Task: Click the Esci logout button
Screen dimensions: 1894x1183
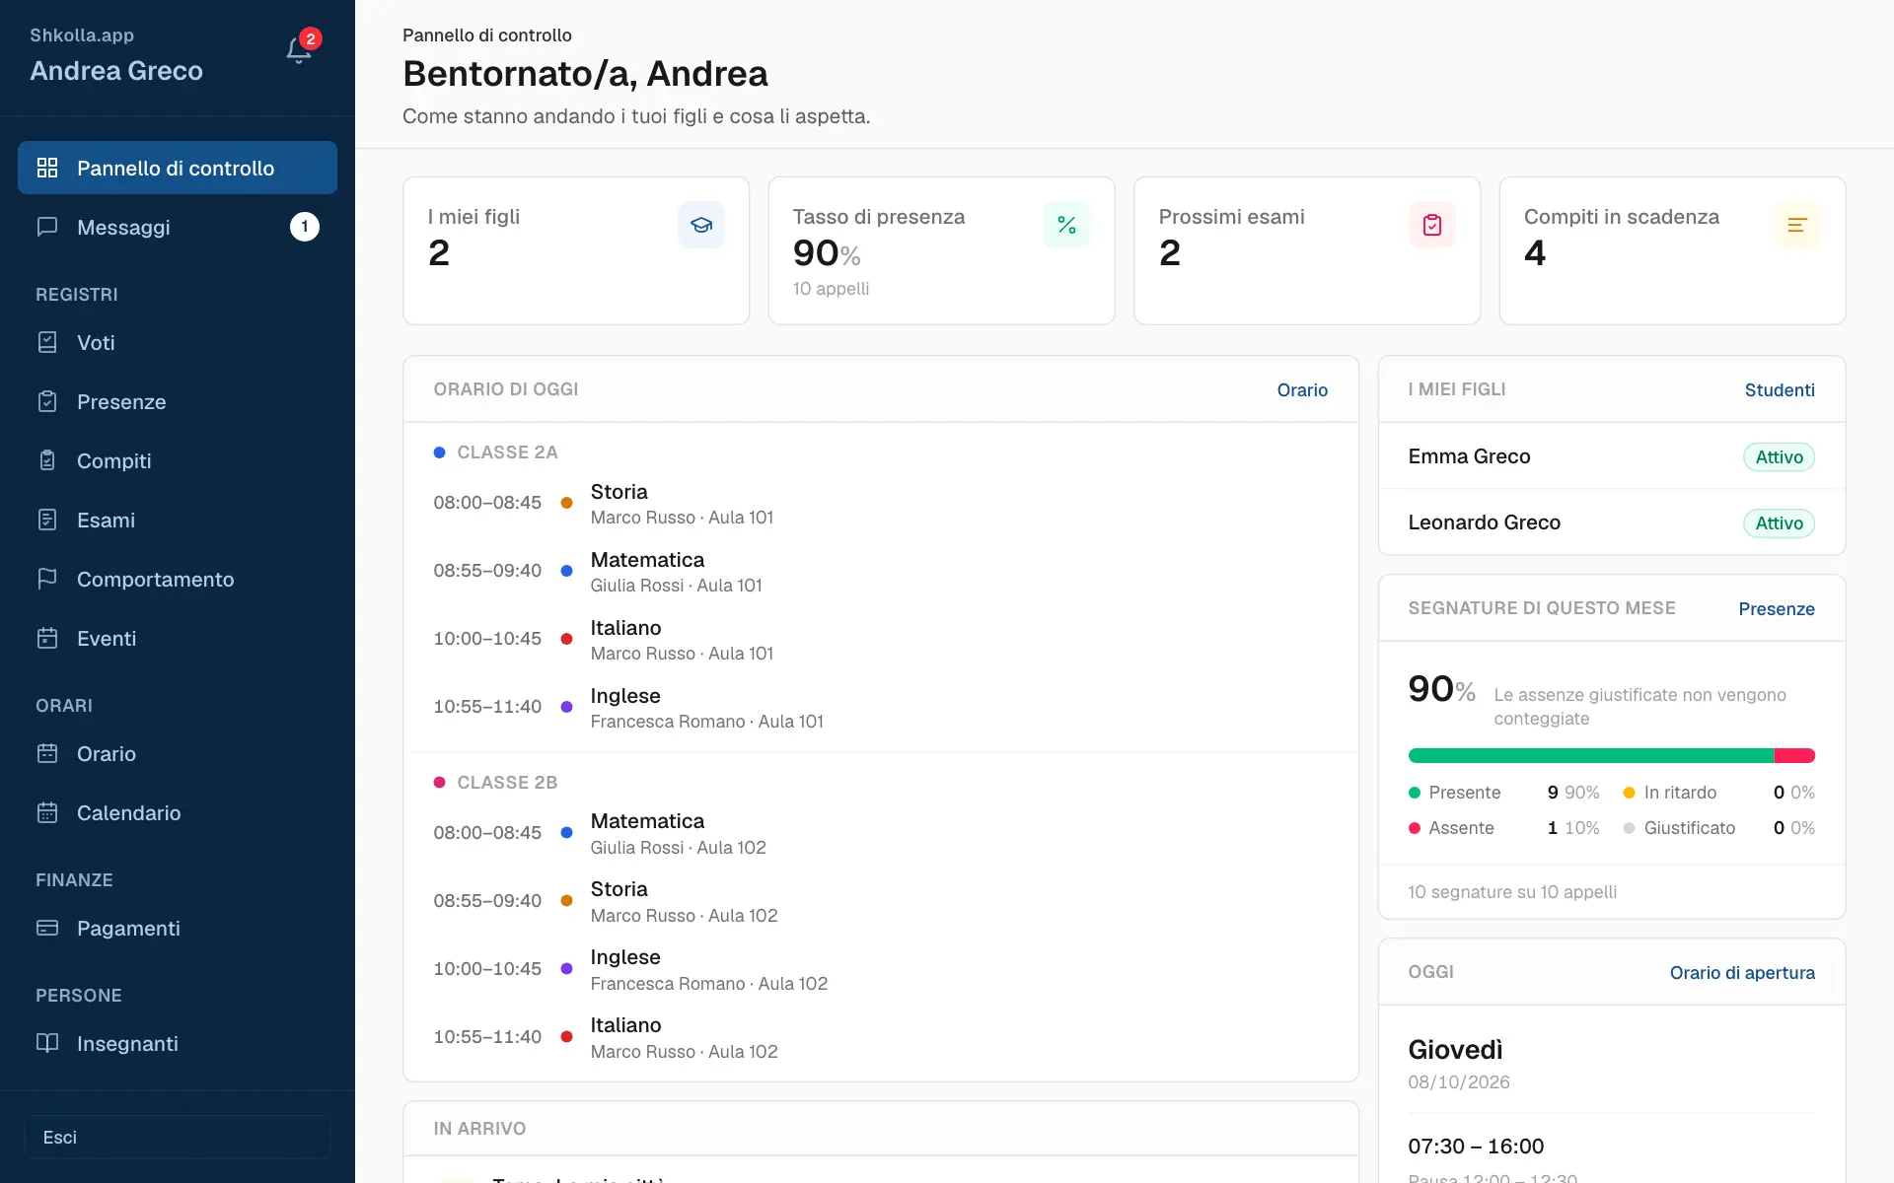Action: pos(178,1137)
